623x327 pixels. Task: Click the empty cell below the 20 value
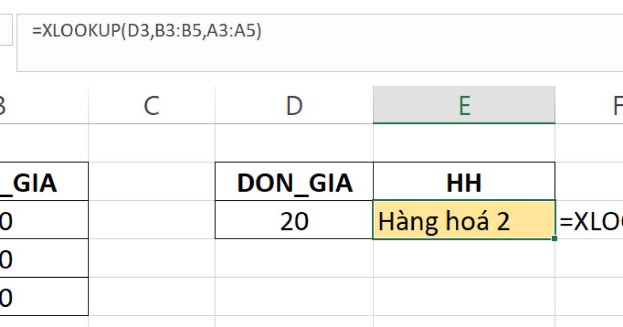coord(294,257)
